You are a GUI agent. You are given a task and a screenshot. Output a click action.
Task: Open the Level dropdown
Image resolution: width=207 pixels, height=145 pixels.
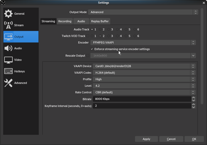[144, 86]
